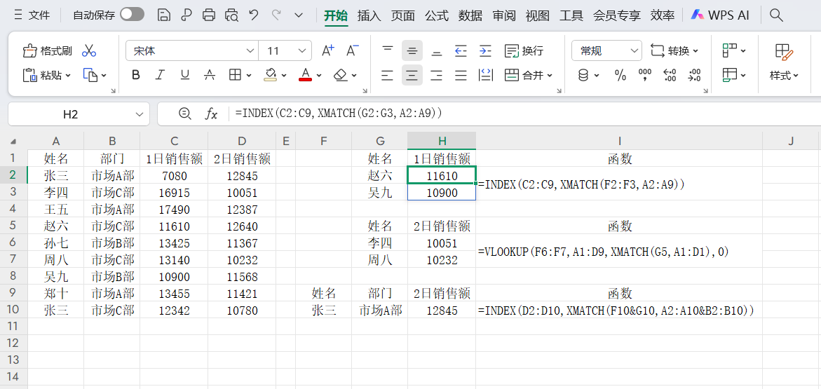Viewport: 821px width, 389px height.
Task: Switch to the 公式 (Formulas) tab
Action: (x=436, y=15)
